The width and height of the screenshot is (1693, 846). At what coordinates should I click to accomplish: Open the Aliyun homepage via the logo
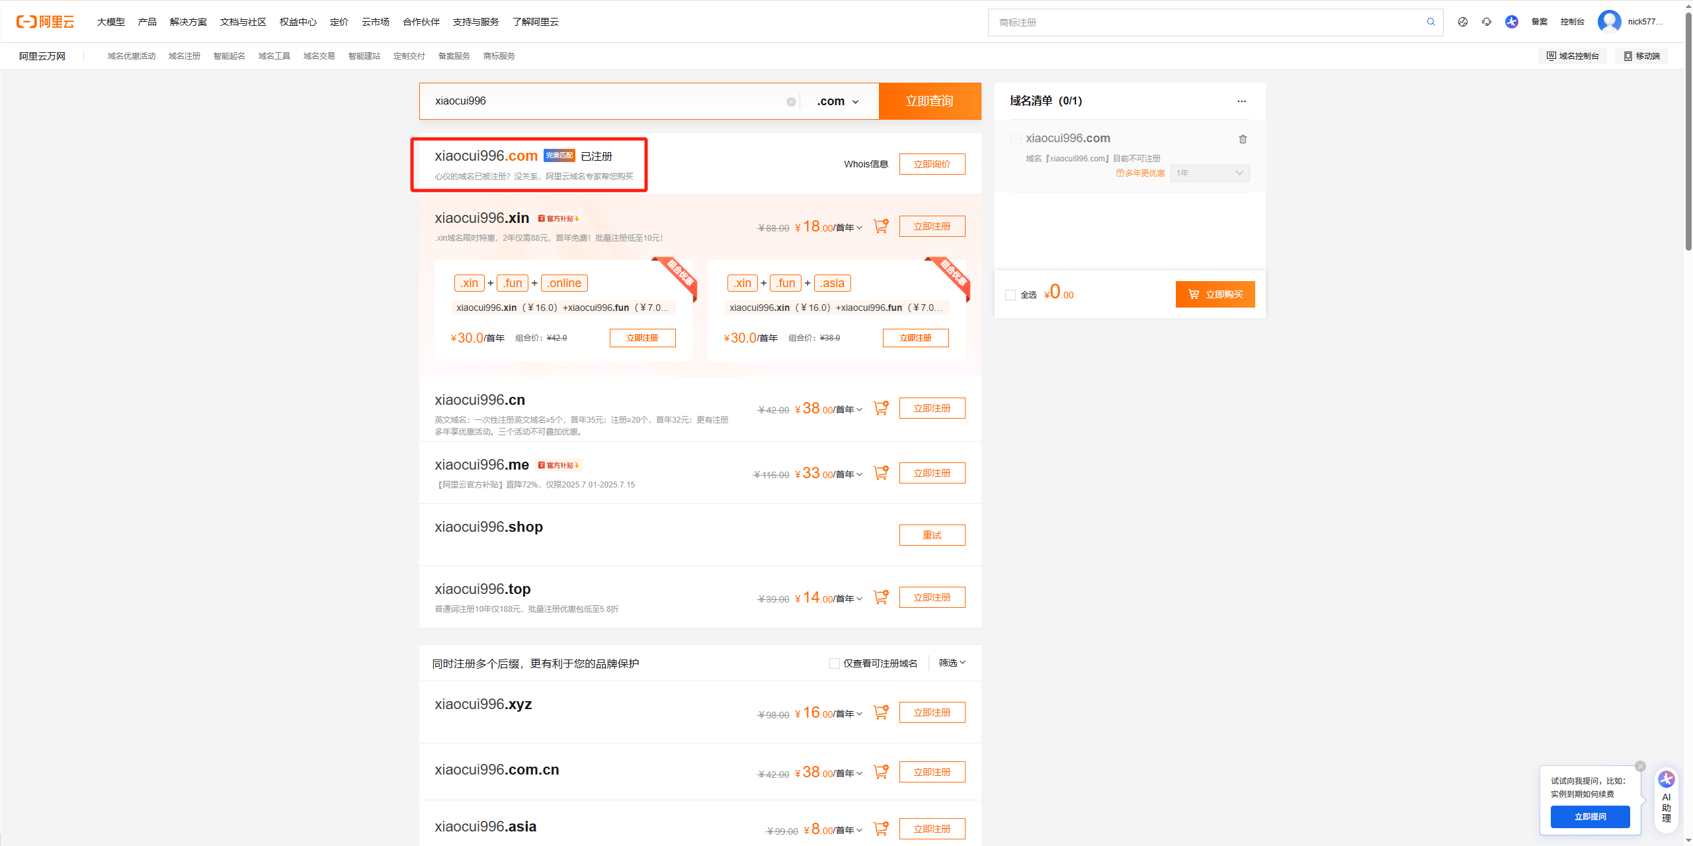pos(44,21)
